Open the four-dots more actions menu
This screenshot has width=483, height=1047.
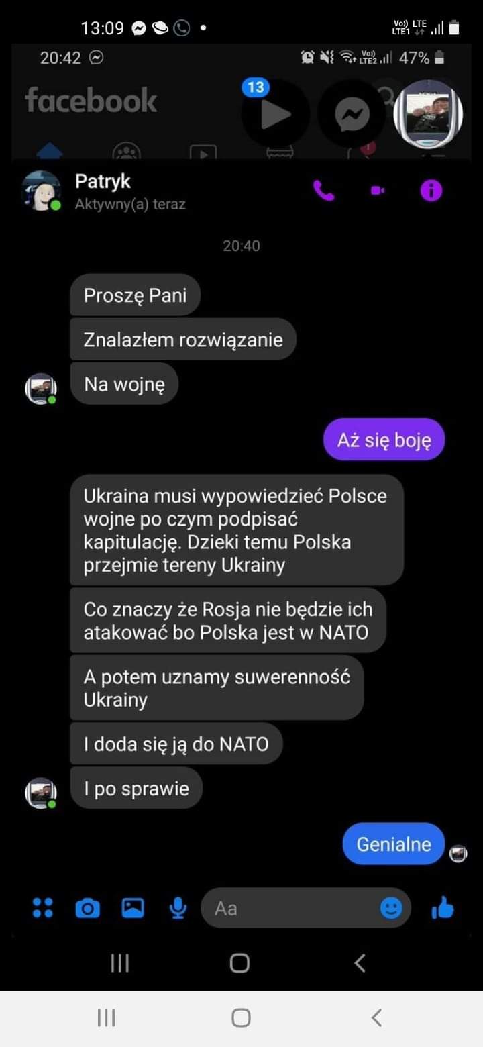pyautogui.click(x=43, y=908)
